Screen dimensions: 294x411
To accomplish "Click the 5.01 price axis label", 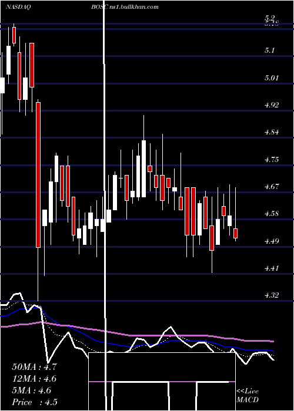I will click(271, 78).
